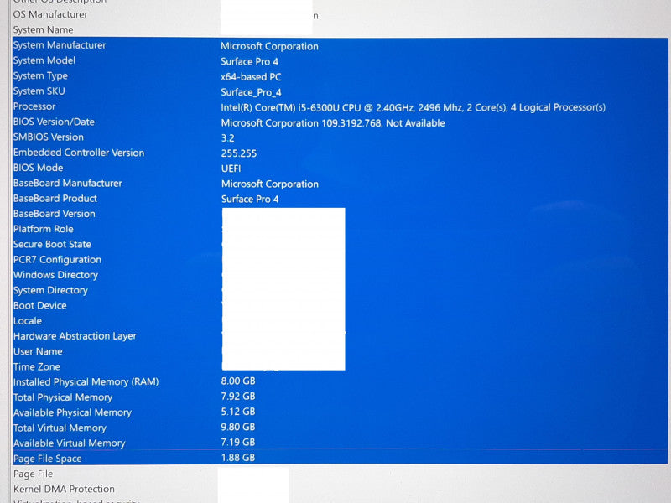
Task: Select the 255.255 controller version value
Action: coord(239,153)
